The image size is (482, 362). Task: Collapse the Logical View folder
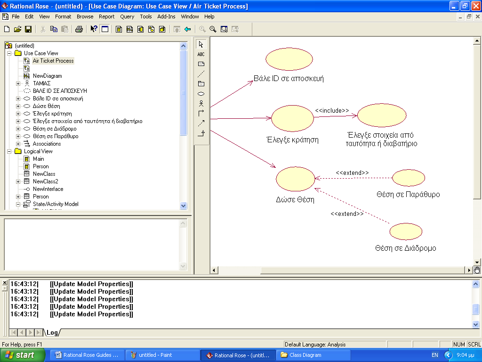9,151
